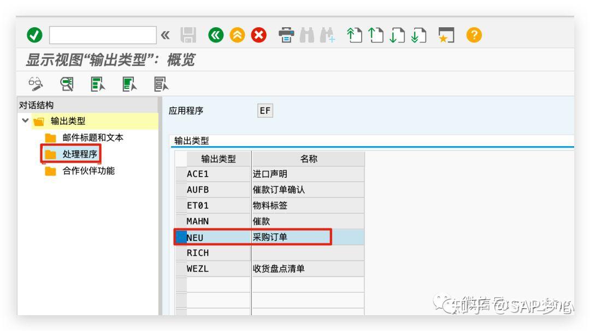Viewport: 590px width, 331px height.
Task: Focus the transaction command input field
Action: click(103, 35)
